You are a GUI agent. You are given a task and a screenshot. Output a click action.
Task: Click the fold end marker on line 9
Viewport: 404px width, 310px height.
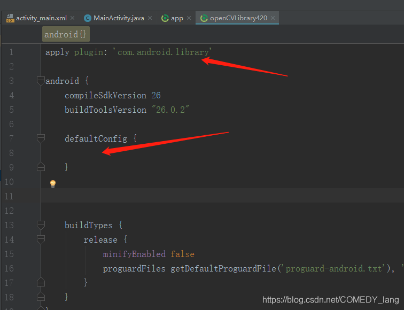tap(41, 167)
